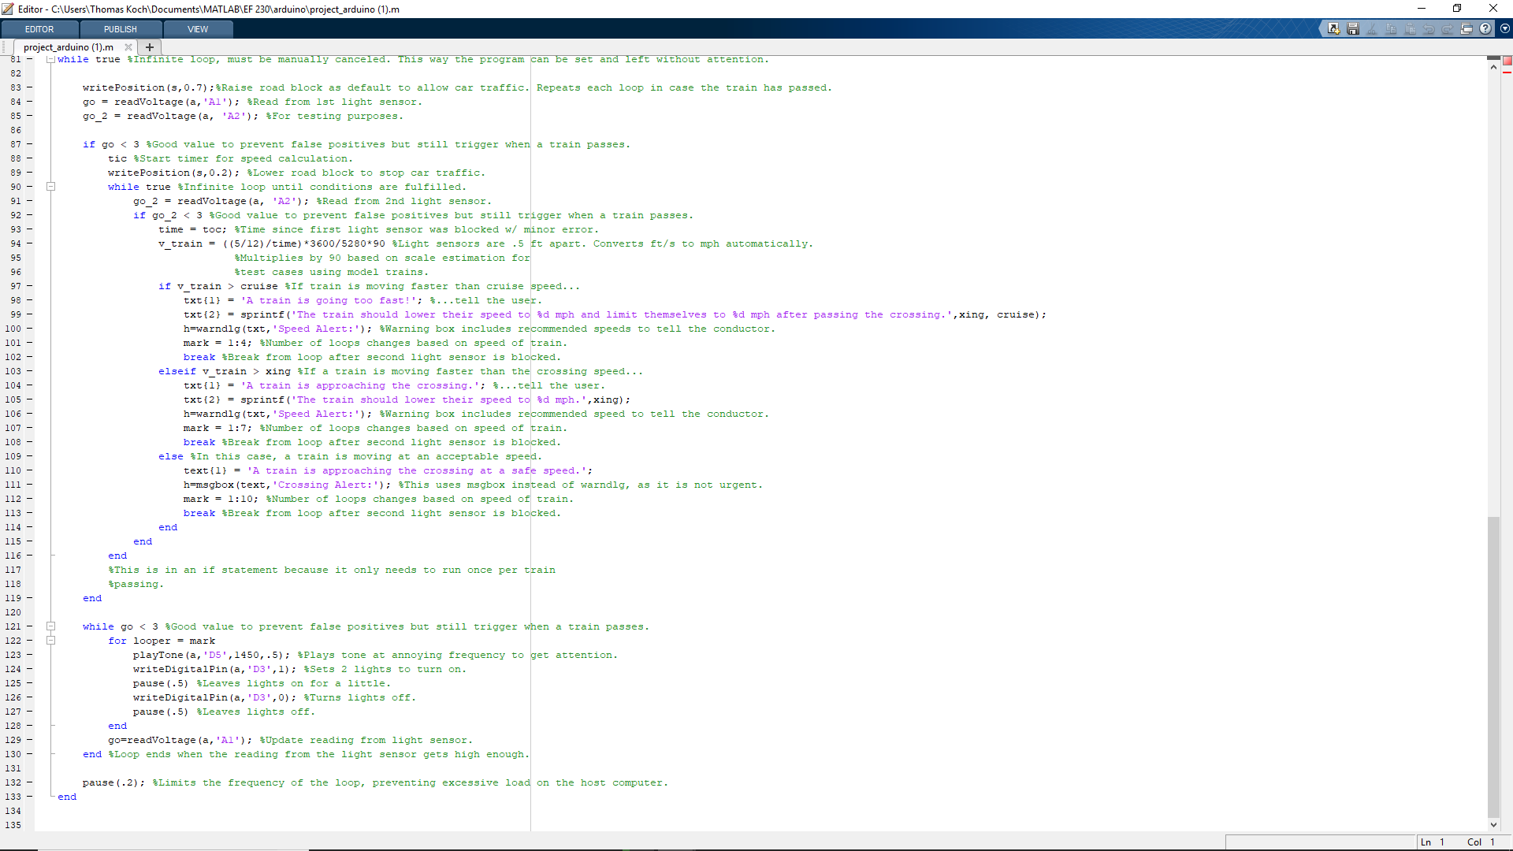Click the red code analyzer status indicator
The width and height of the screenshot is (1513, 851).
1507,61
